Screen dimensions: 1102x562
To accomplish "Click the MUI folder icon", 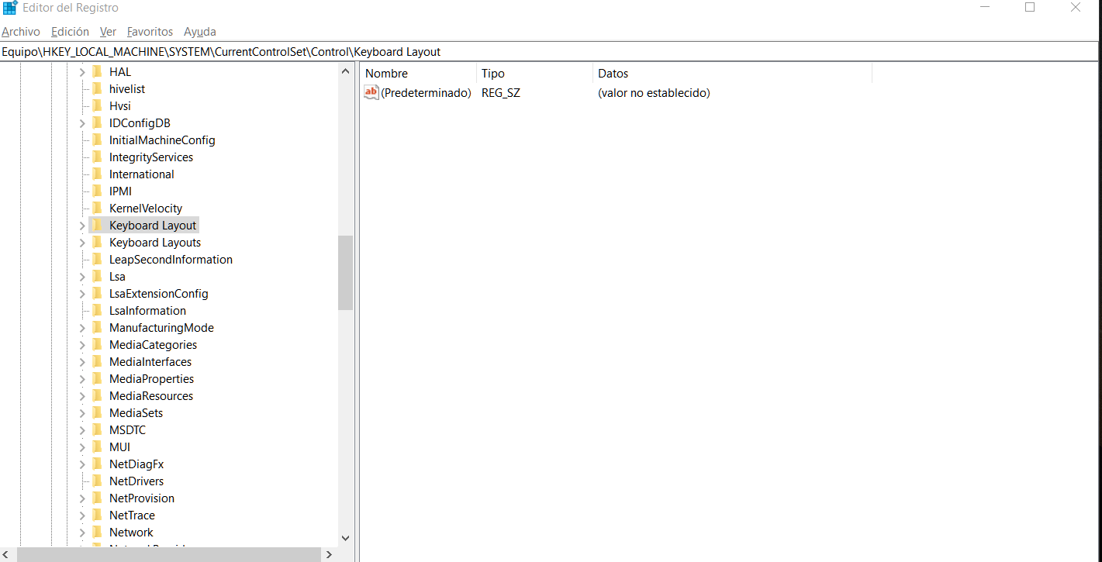I will 97,447.
